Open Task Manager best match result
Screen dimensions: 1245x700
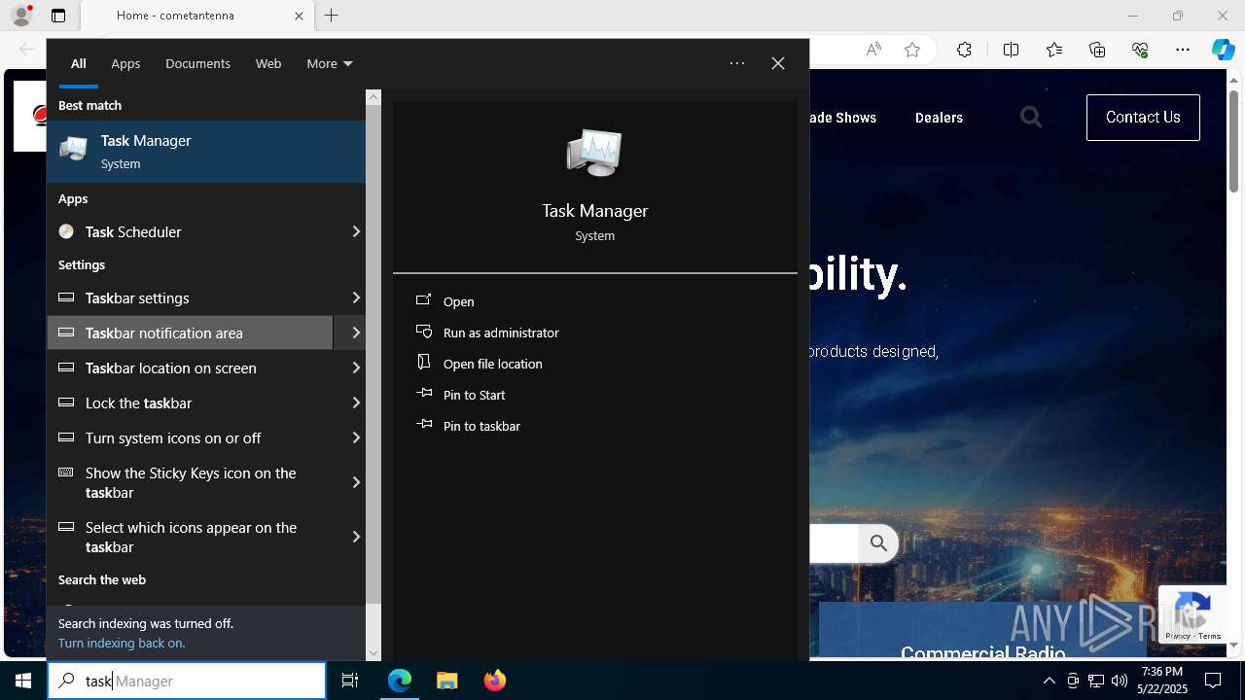click(x=206, y=152)
